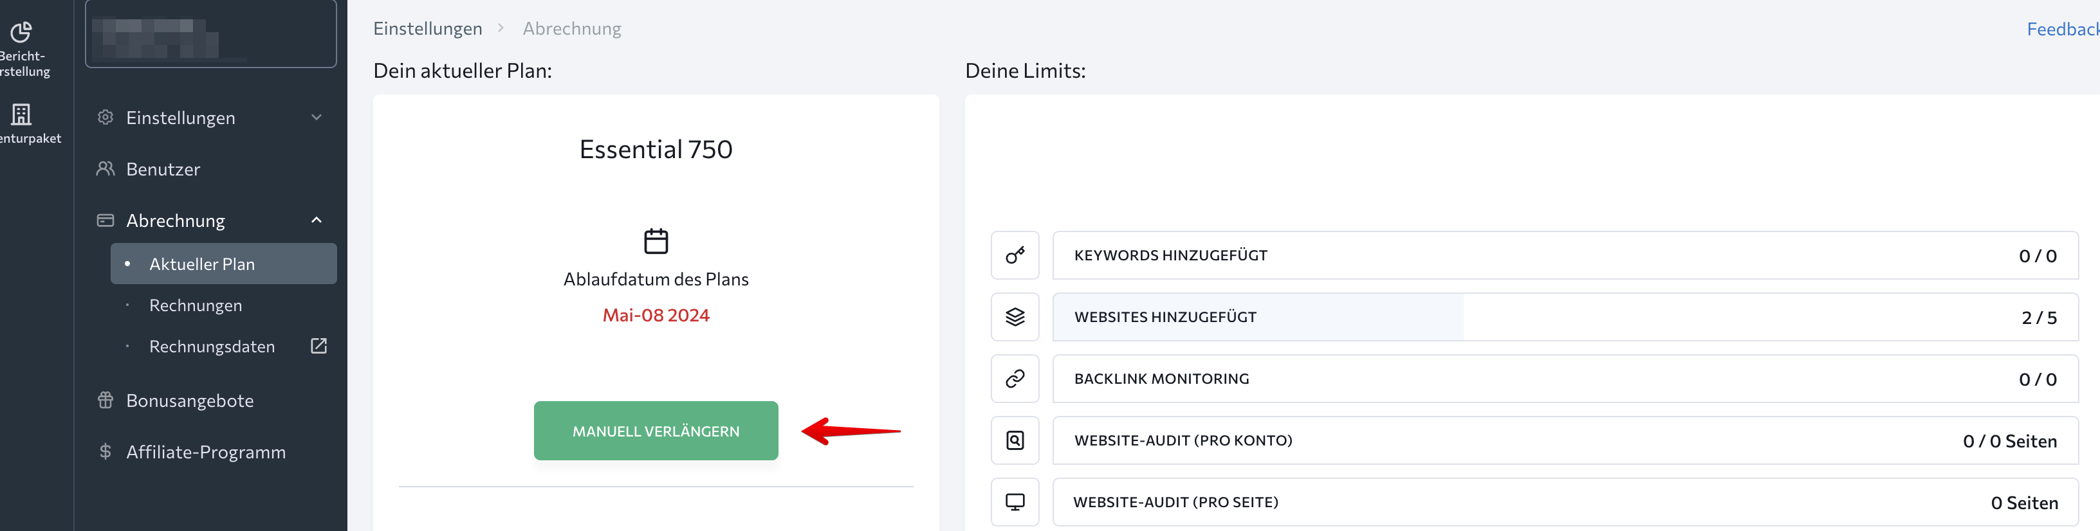The height and width of the screenshot is (531, 2100).
Task: Click the layers icon for Websites hinzugefügt
Action: coord(1014,318)
